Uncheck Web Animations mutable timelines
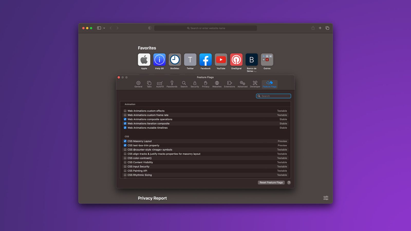The width and height of the screenshot is (411, 231). point(125,128)
